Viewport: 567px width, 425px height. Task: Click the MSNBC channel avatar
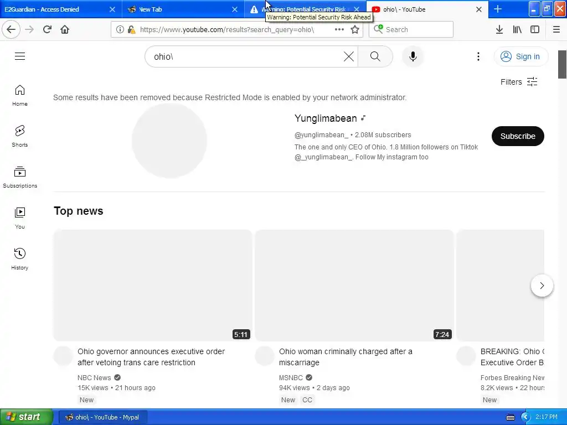click(x=264, y=356)
